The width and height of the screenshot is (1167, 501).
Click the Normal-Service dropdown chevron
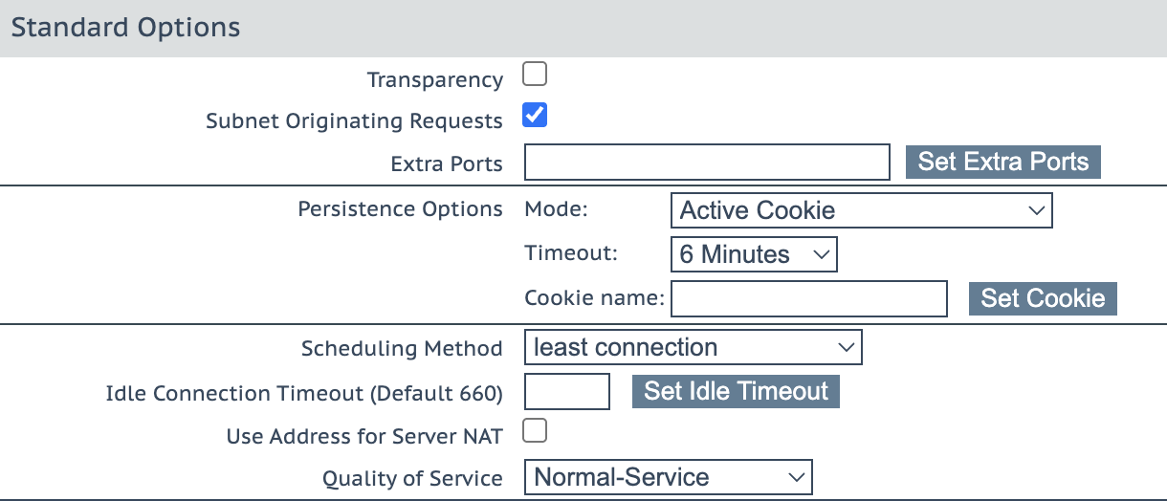[x=796, y=477]
